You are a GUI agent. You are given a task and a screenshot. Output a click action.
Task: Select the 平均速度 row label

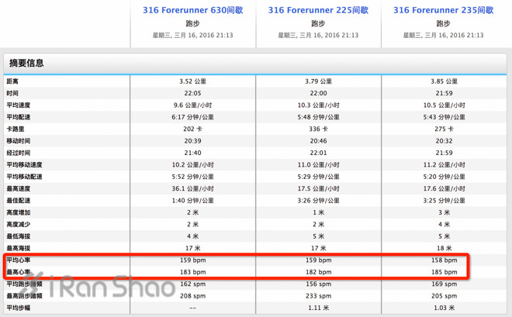tap(19, 105)
